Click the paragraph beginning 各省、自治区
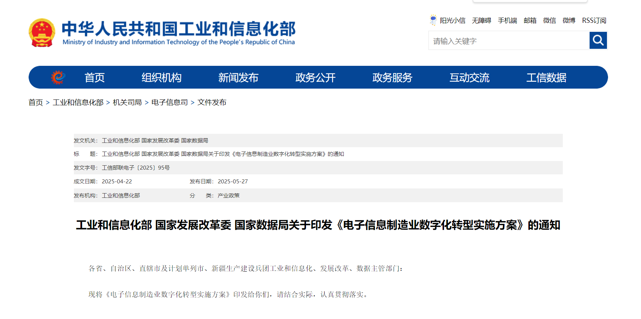Screen dimensions: 641x319 pyautogui.click(x=246, y=268)
